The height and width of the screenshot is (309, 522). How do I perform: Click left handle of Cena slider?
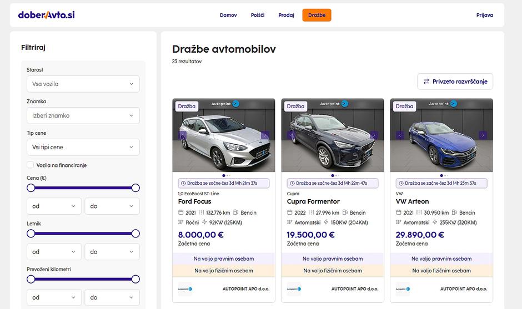[31, 188]
